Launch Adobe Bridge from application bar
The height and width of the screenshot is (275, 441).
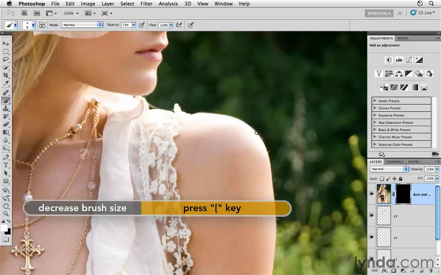[24, 13]
